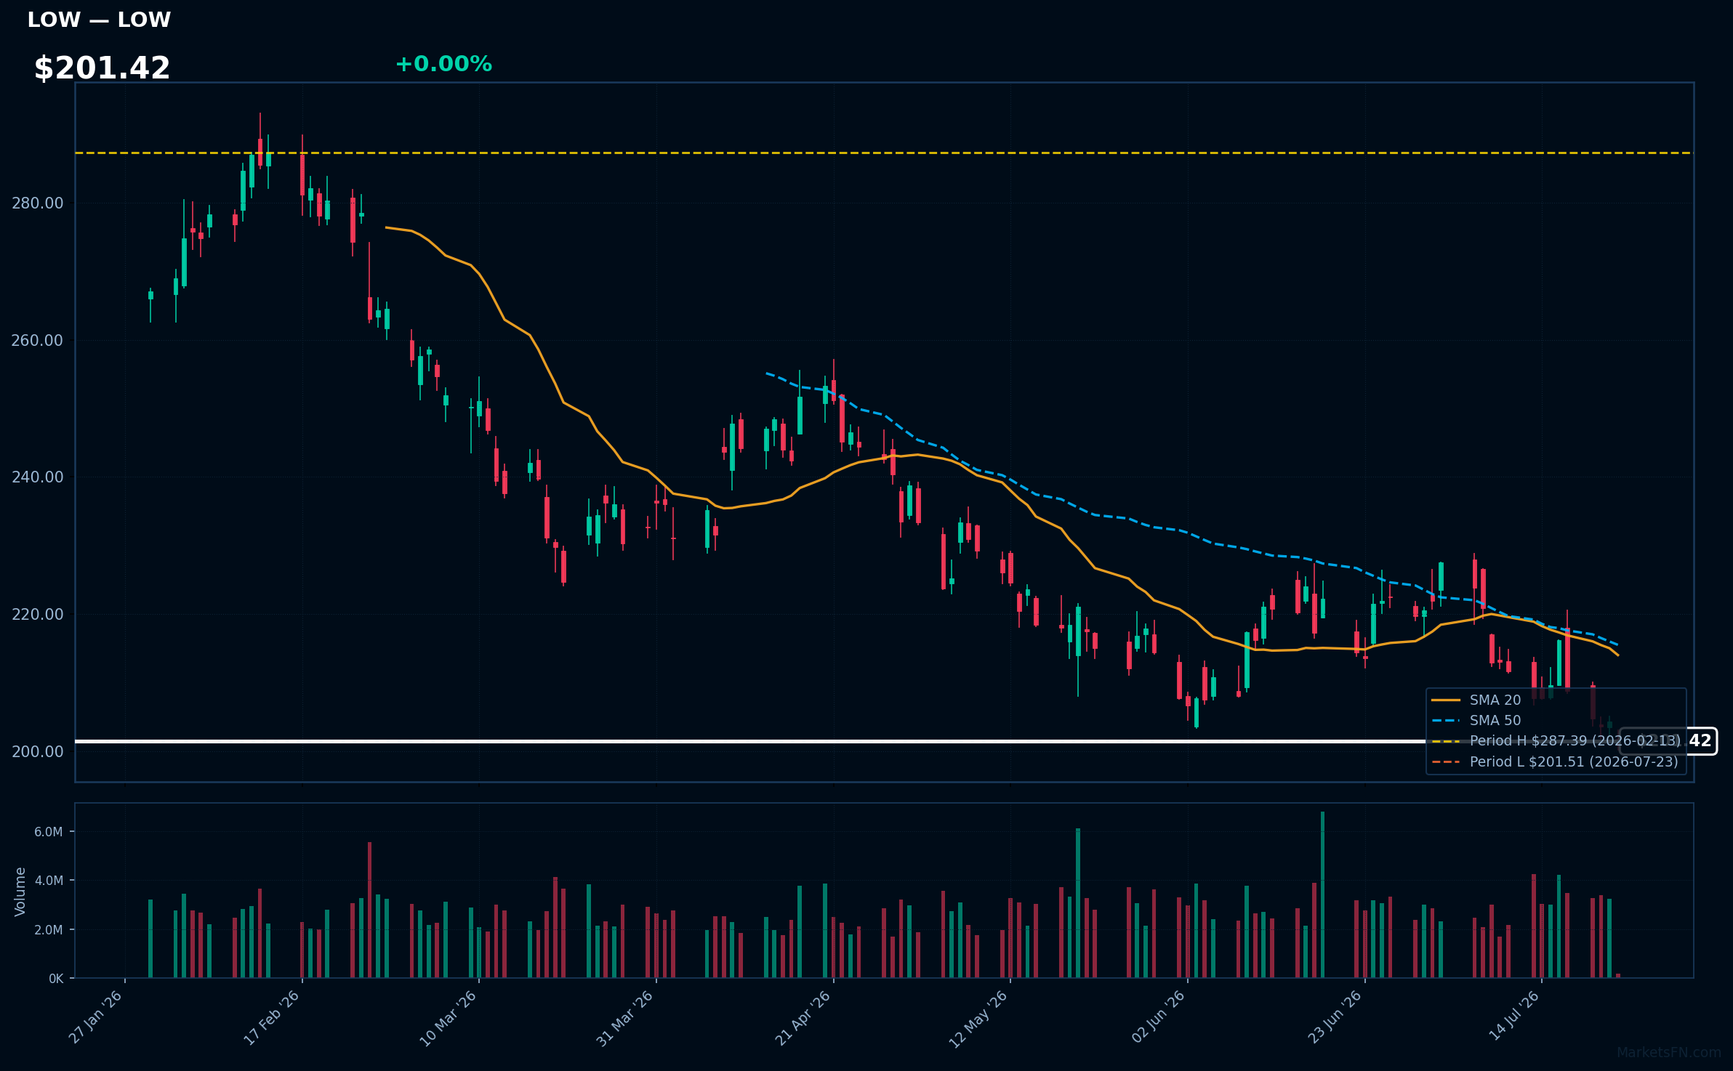1733x1071 pixels.
Task: Click the 17 Feb '26 date label
Action: click(x=273, y=1017)
